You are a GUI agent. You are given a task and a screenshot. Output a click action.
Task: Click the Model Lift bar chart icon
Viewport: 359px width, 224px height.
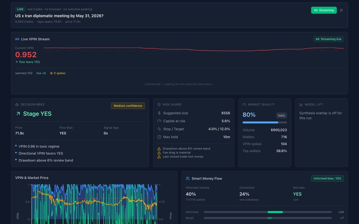pos(301,104)
